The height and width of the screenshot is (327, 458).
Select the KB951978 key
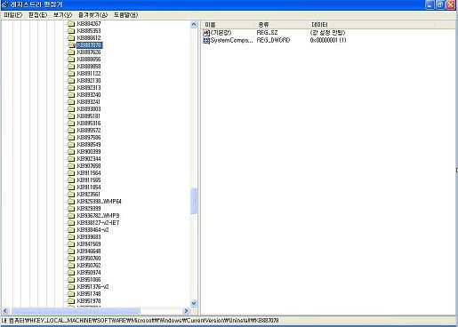pyautogui.click(x=89, y=301)
